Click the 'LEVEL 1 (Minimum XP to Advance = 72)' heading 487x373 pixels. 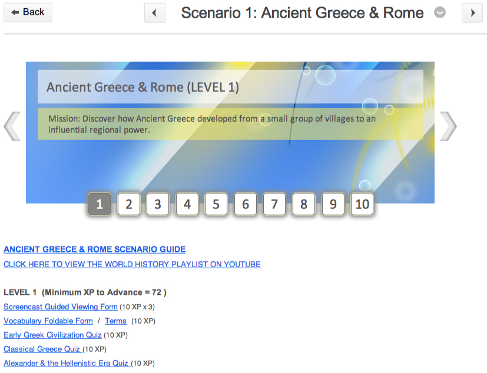85,292
